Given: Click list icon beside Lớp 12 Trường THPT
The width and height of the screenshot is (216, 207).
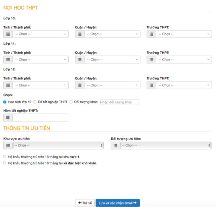Looking at the screenshot, I should click(151, 85).
